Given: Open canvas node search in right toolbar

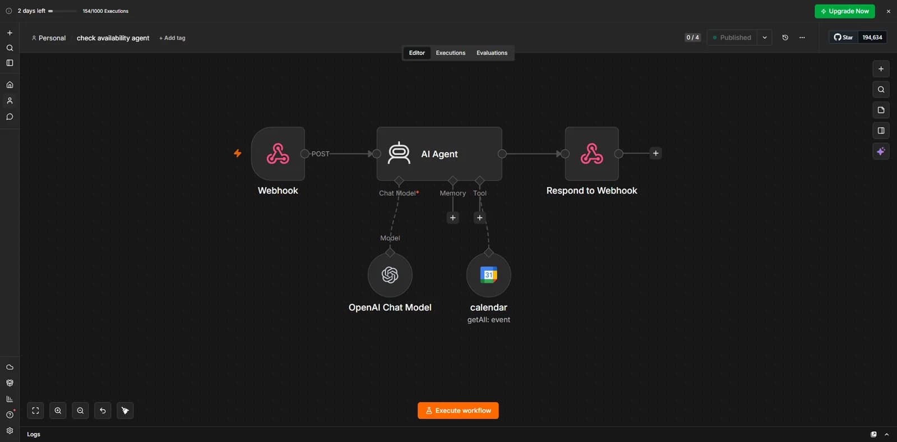Looking at the screenshot, I should tap(881, 90).
